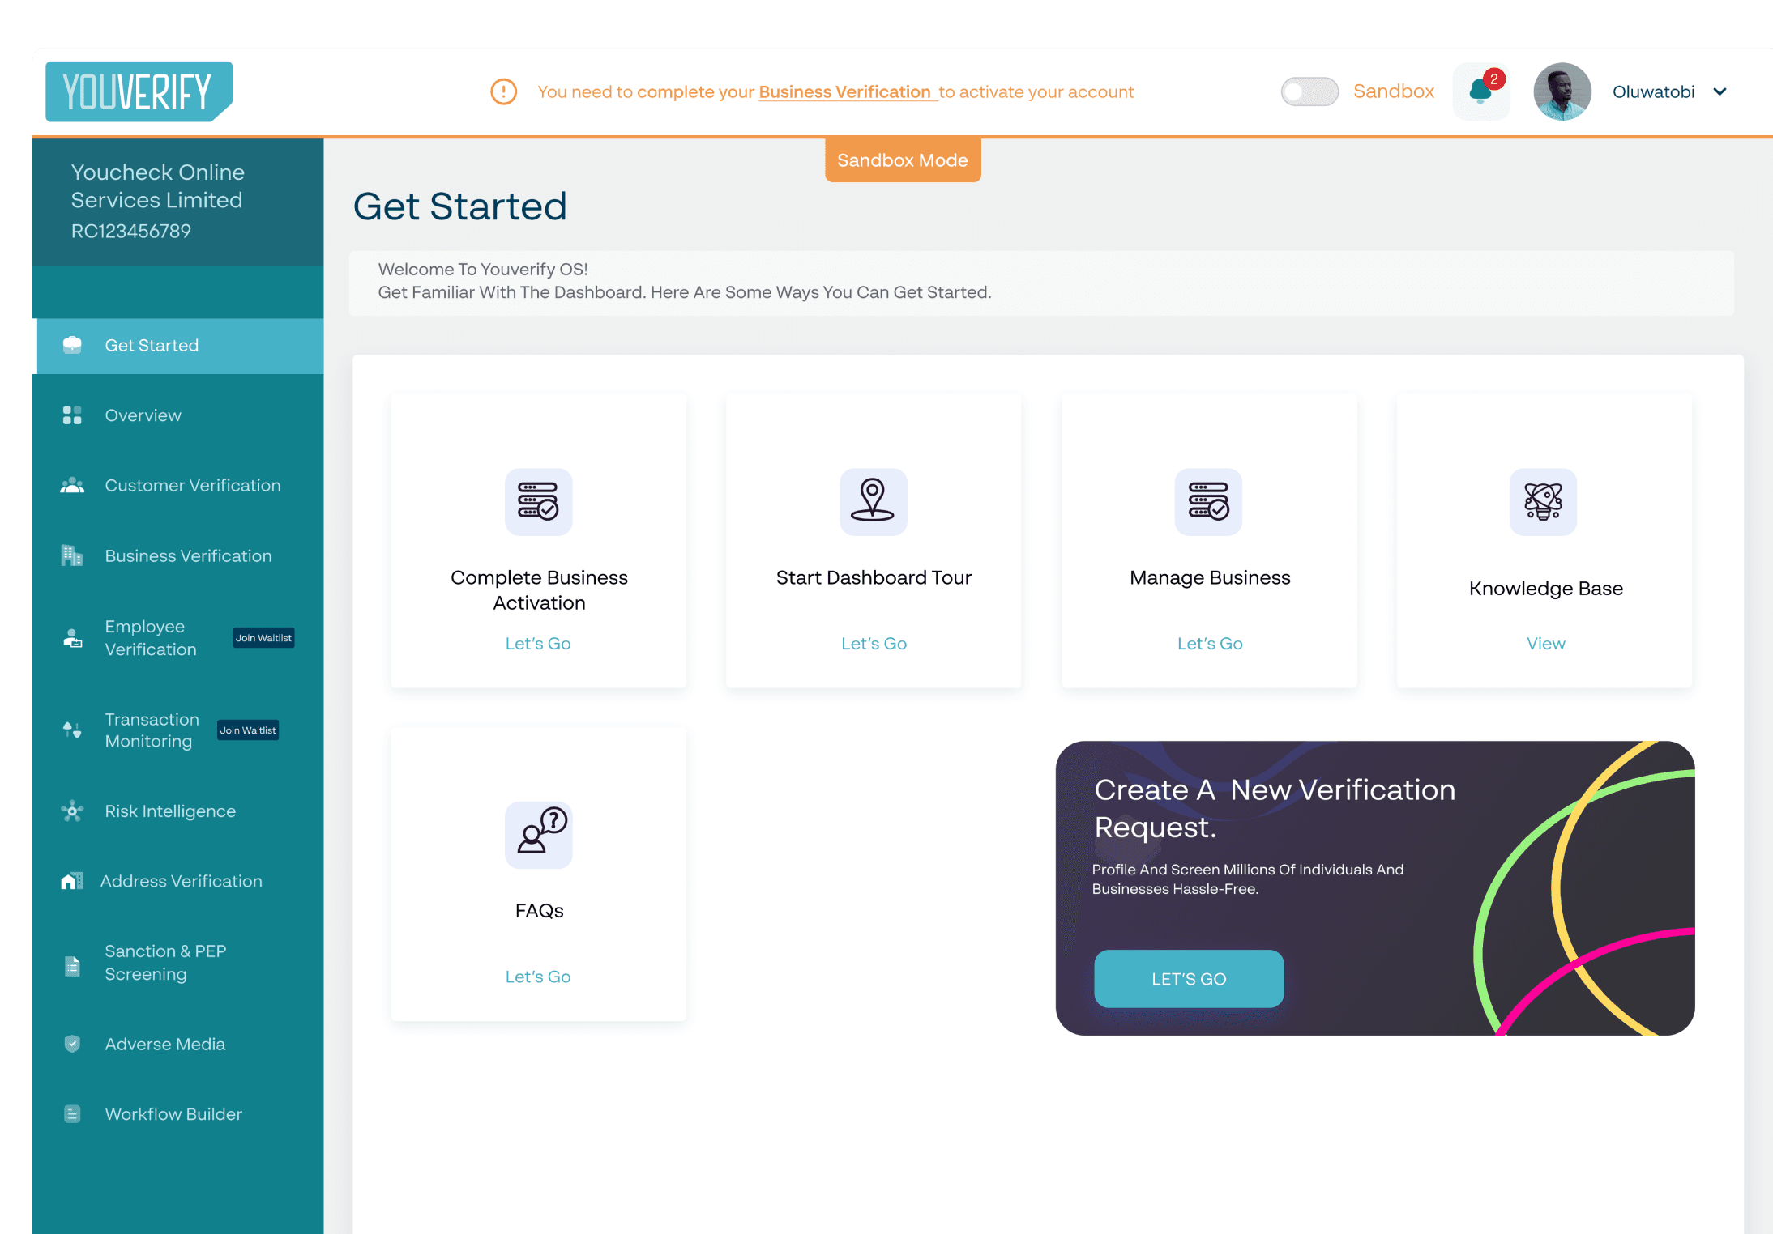Click the Start Dashboard Tour title
Screen dimensions: 1773x1234
pyautogui.click(x=874, y=577)
